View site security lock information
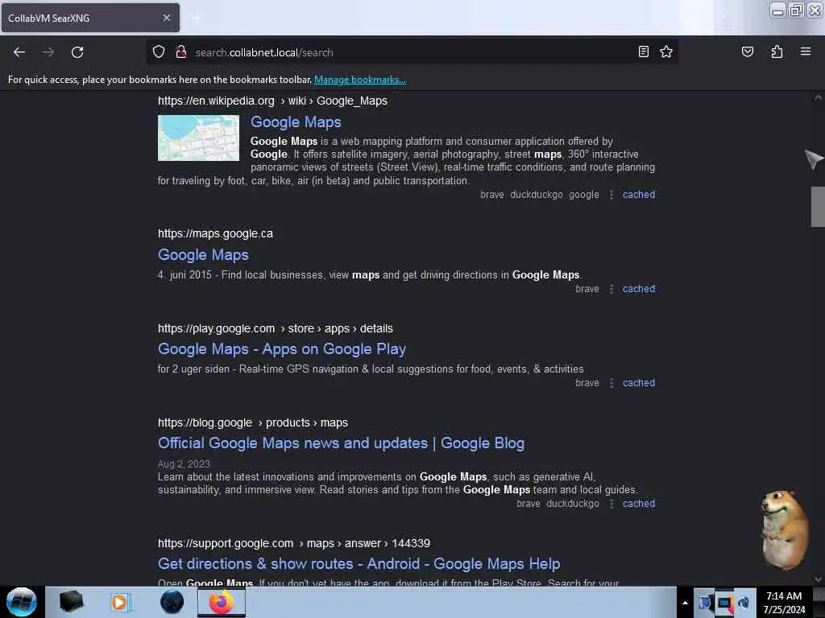This screenshot has width=825, height=618. 181,51
